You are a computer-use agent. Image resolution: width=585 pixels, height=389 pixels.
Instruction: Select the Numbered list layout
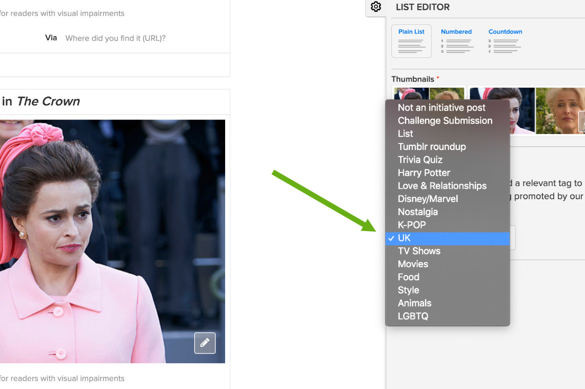click(456, 41)
